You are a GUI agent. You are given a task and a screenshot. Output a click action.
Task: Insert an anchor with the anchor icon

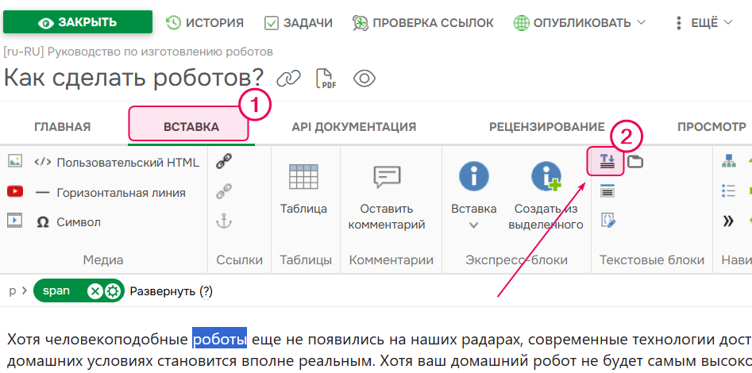[224, 221]
